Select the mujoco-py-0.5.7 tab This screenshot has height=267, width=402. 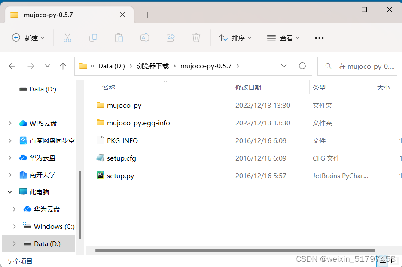click(x=69, y=15)
